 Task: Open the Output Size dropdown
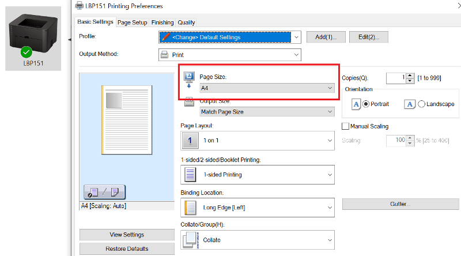pyautogui.click(x=267, y=112)
